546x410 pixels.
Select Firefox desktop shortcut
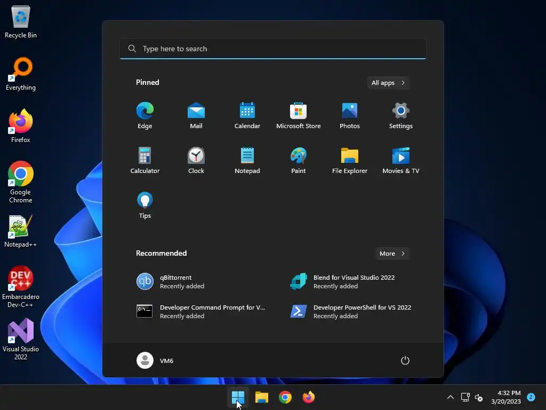tap(21, 126)
